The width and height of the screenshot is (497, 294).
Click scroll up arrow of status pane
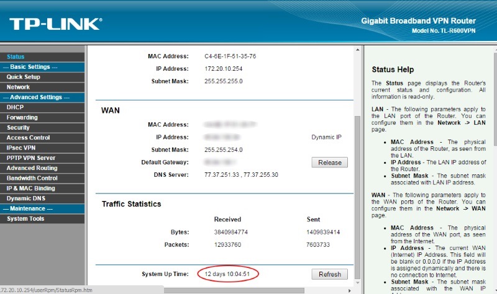click(358, 50)
